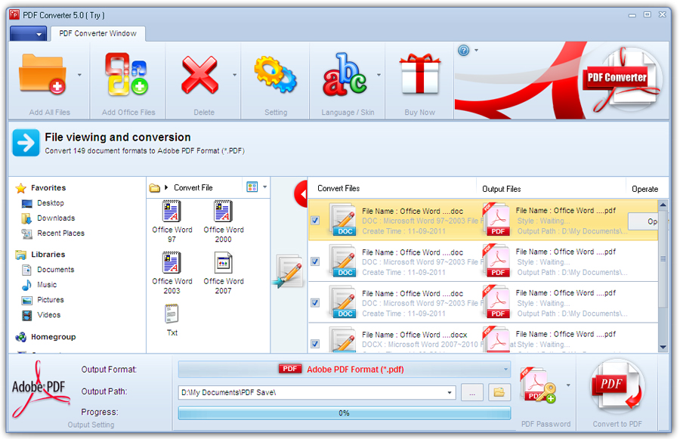Screen dimensions: 680x439
Task: Uncheck the third conversion row checkbox
Action: point(315,303)
